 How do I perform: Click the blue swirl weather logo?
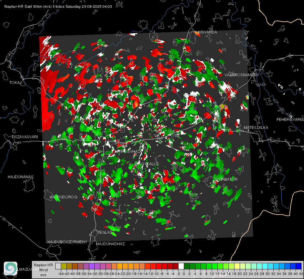pyautogui.click(x=11, y=268)
